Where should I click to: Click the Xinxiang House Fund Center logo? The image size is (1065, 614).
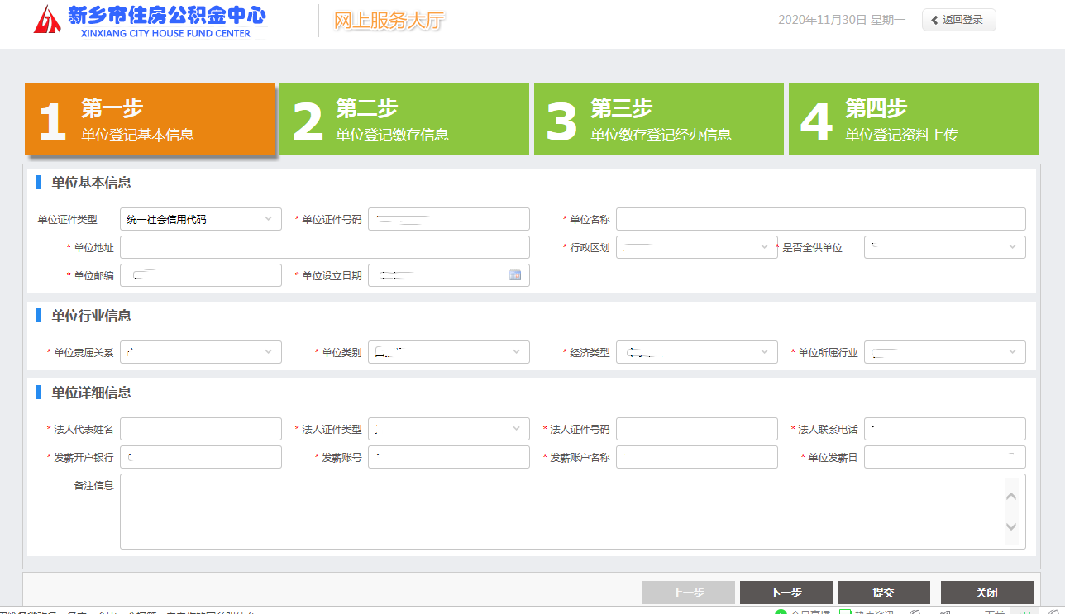(x=150, y=20)
